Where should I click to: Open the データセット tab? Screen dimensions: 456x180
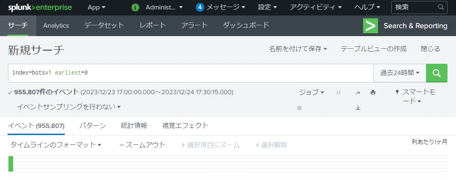coord(104,26)
